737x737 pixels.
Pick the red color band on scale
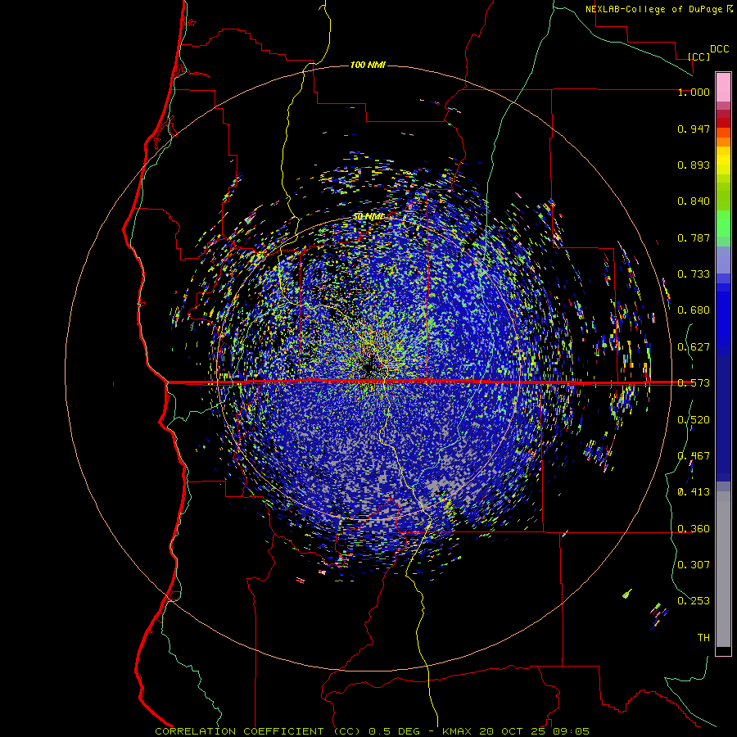click(723, 123)
